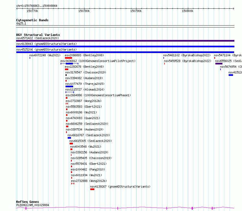Click esv2732888 (Wong2012b) label

coord(89,181)
